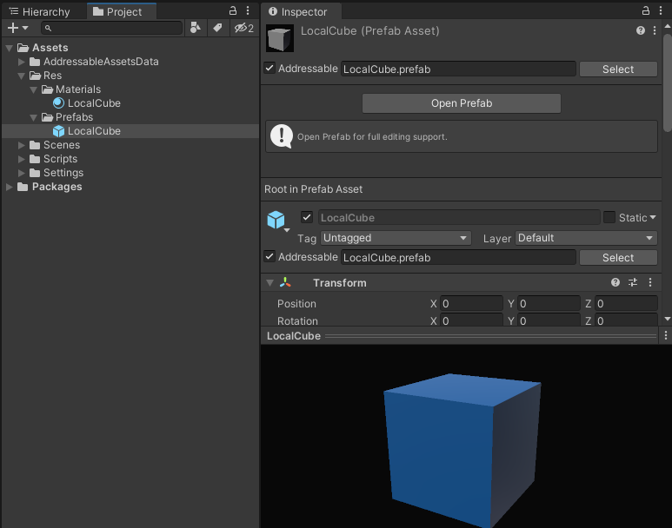Image resolution: width=672 pixels, height=528 pixels.
Task: Open the Static flags dropdown arrow
Action: click(x=653, y=217)
